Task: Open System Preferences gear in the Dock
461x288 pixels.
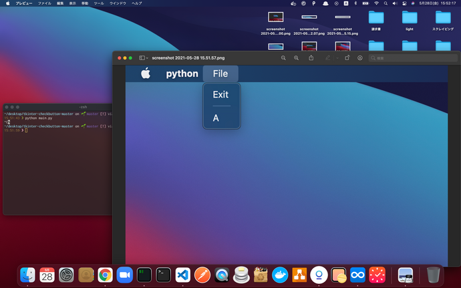Action: pos(66,275)
